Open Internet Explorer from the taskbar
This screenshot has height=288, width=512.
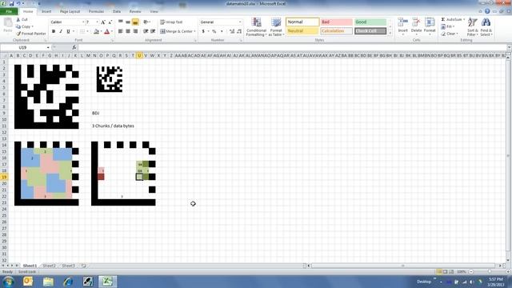[68, 282]
